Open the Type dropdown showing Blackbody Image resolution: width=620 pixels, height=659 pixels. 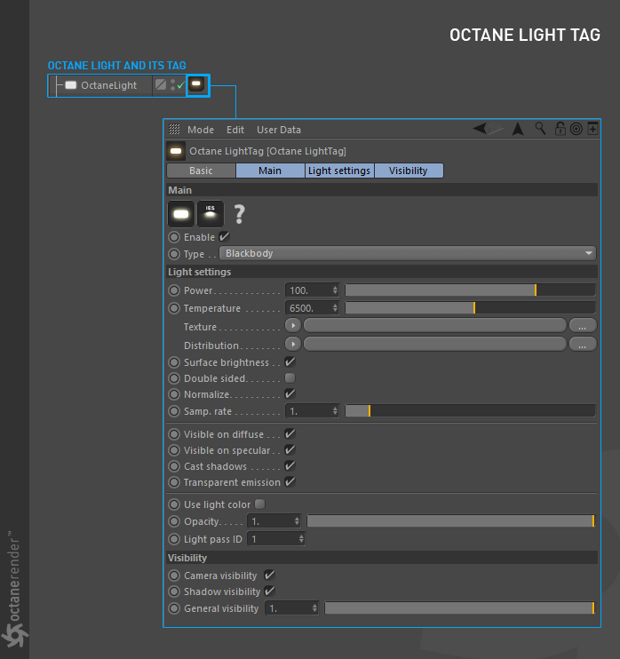pyautogui.click(x=408, y=253)
